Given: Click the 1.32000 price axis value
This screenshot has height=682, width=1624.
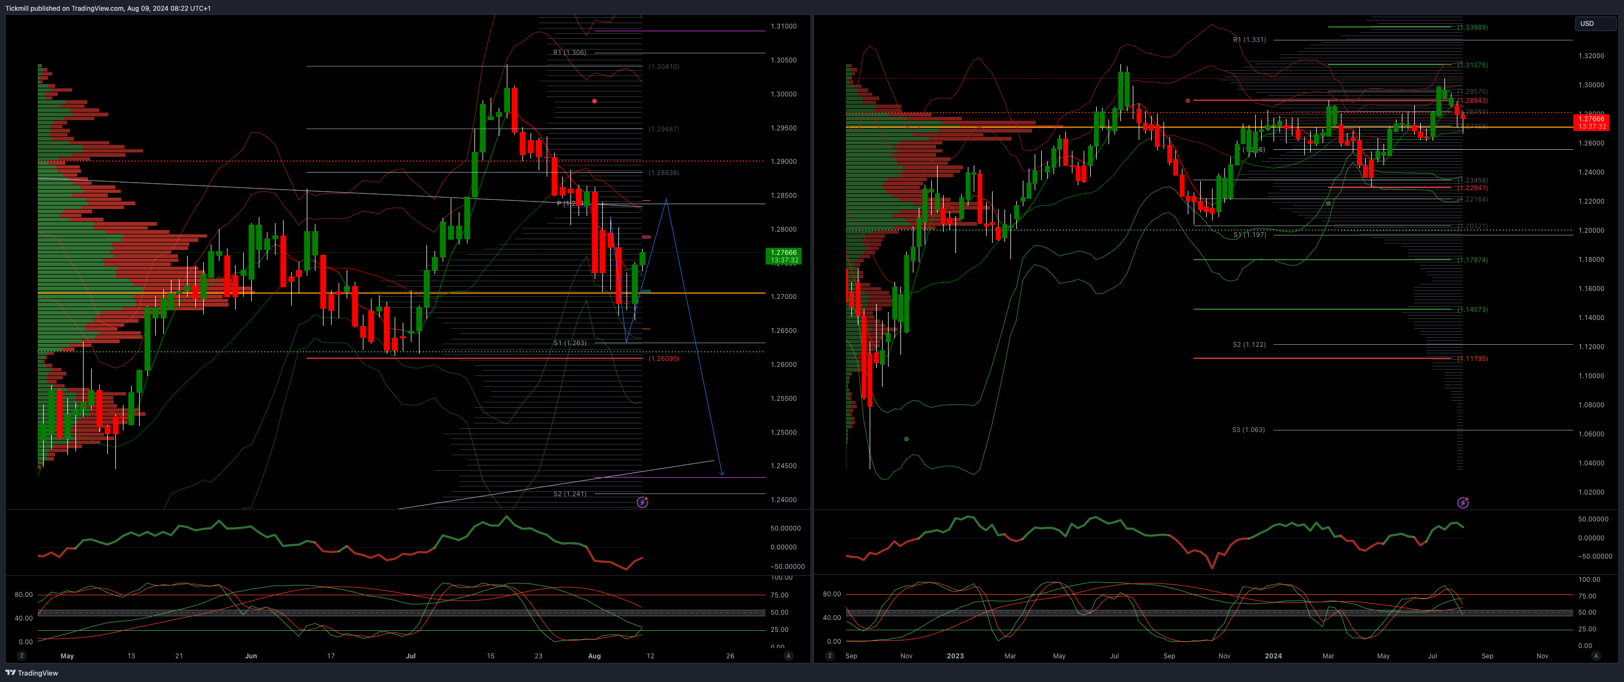Looking at the screenshot, I should [1591, 56].
